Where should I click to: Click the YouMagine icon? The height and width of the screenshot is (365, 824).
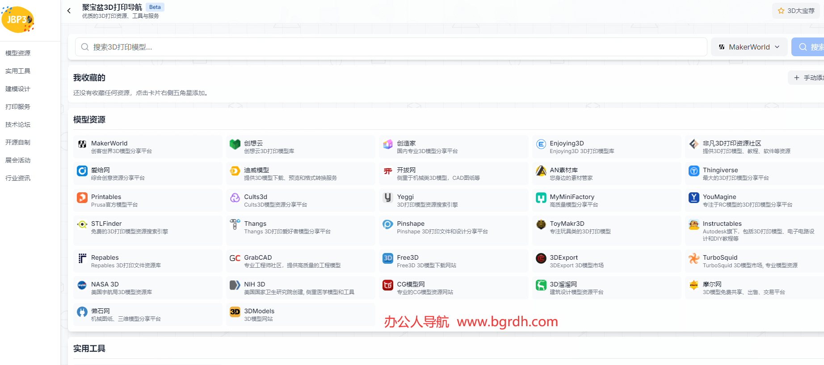pos(694,198)
